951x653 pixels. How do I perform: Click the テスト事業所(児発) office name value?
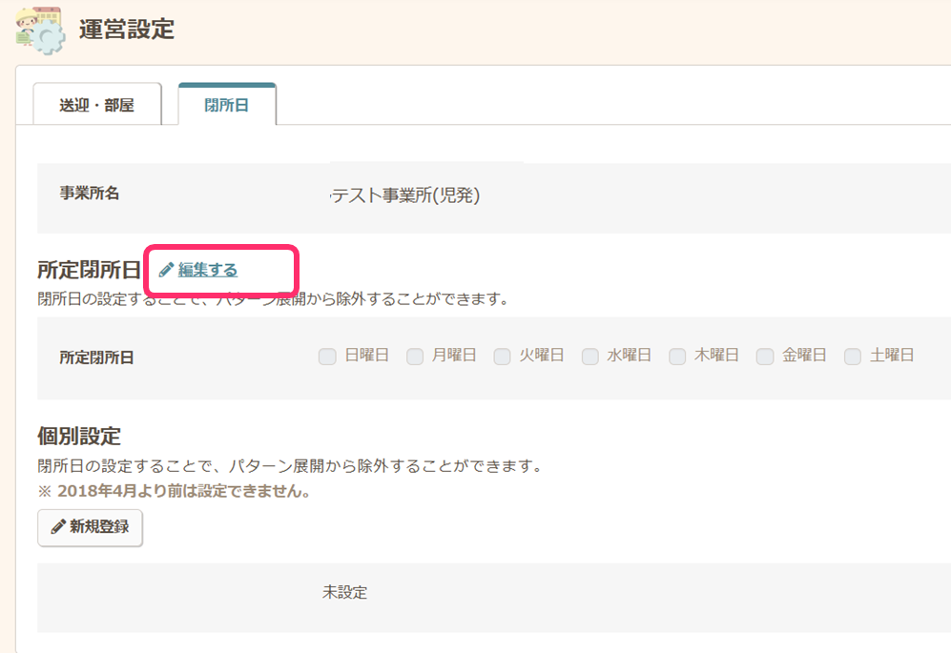click(403, 196)
